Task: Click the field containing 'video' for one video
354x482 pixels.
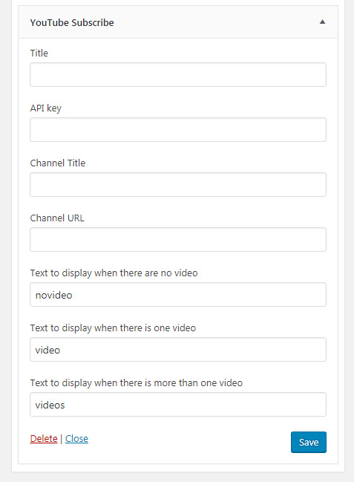Action: (x=178, y=350)
